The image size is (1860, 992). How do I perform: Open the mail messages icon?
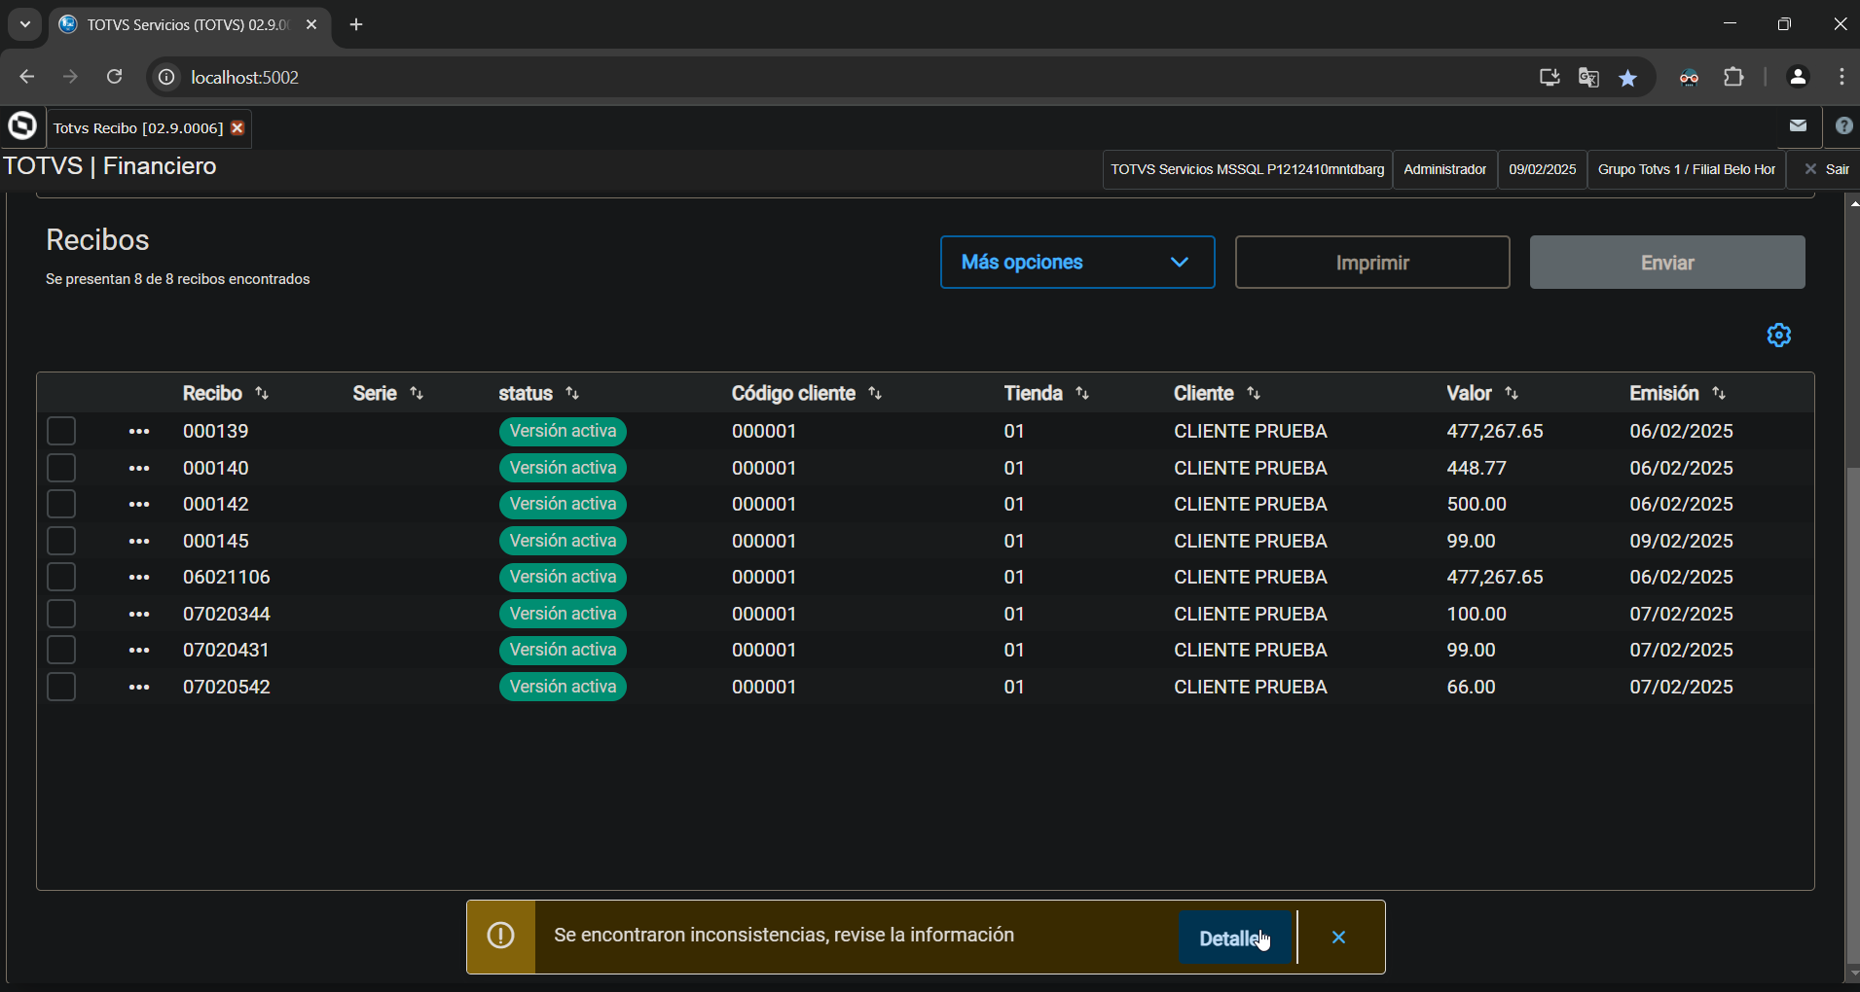1798,125
